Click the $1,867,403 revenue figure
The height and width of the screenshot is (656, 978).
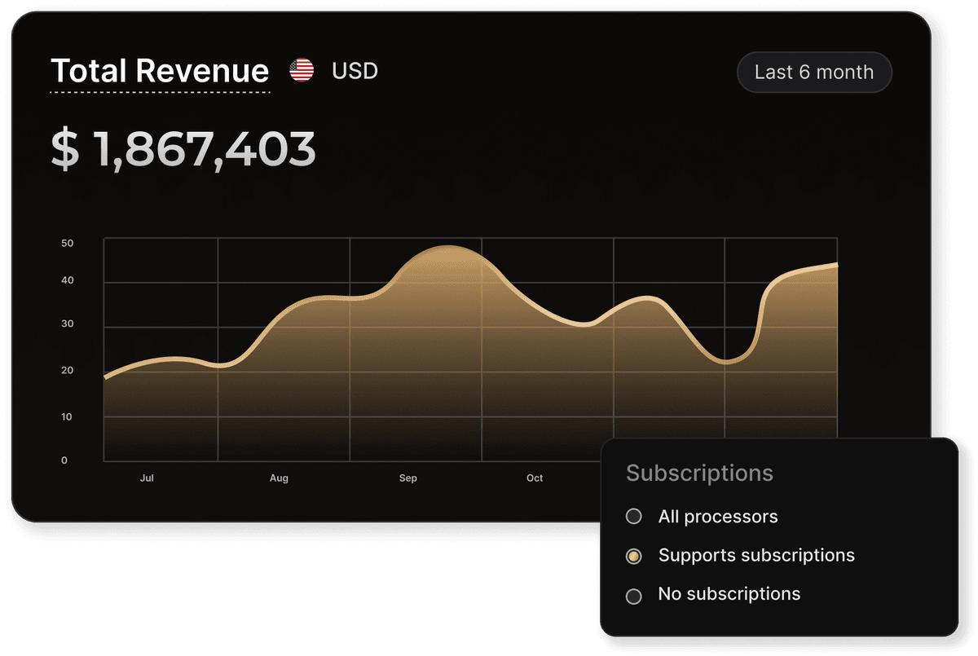[x=183, y=148]
